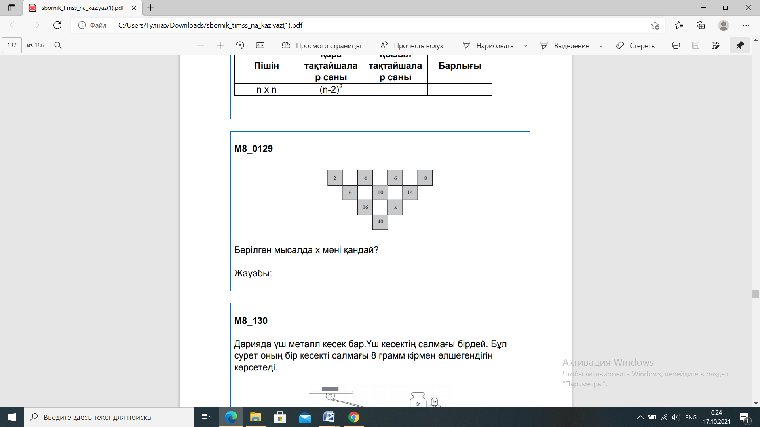Select the sbornik_timss PDF tab

pyautogui.click(x=82, y=8)
